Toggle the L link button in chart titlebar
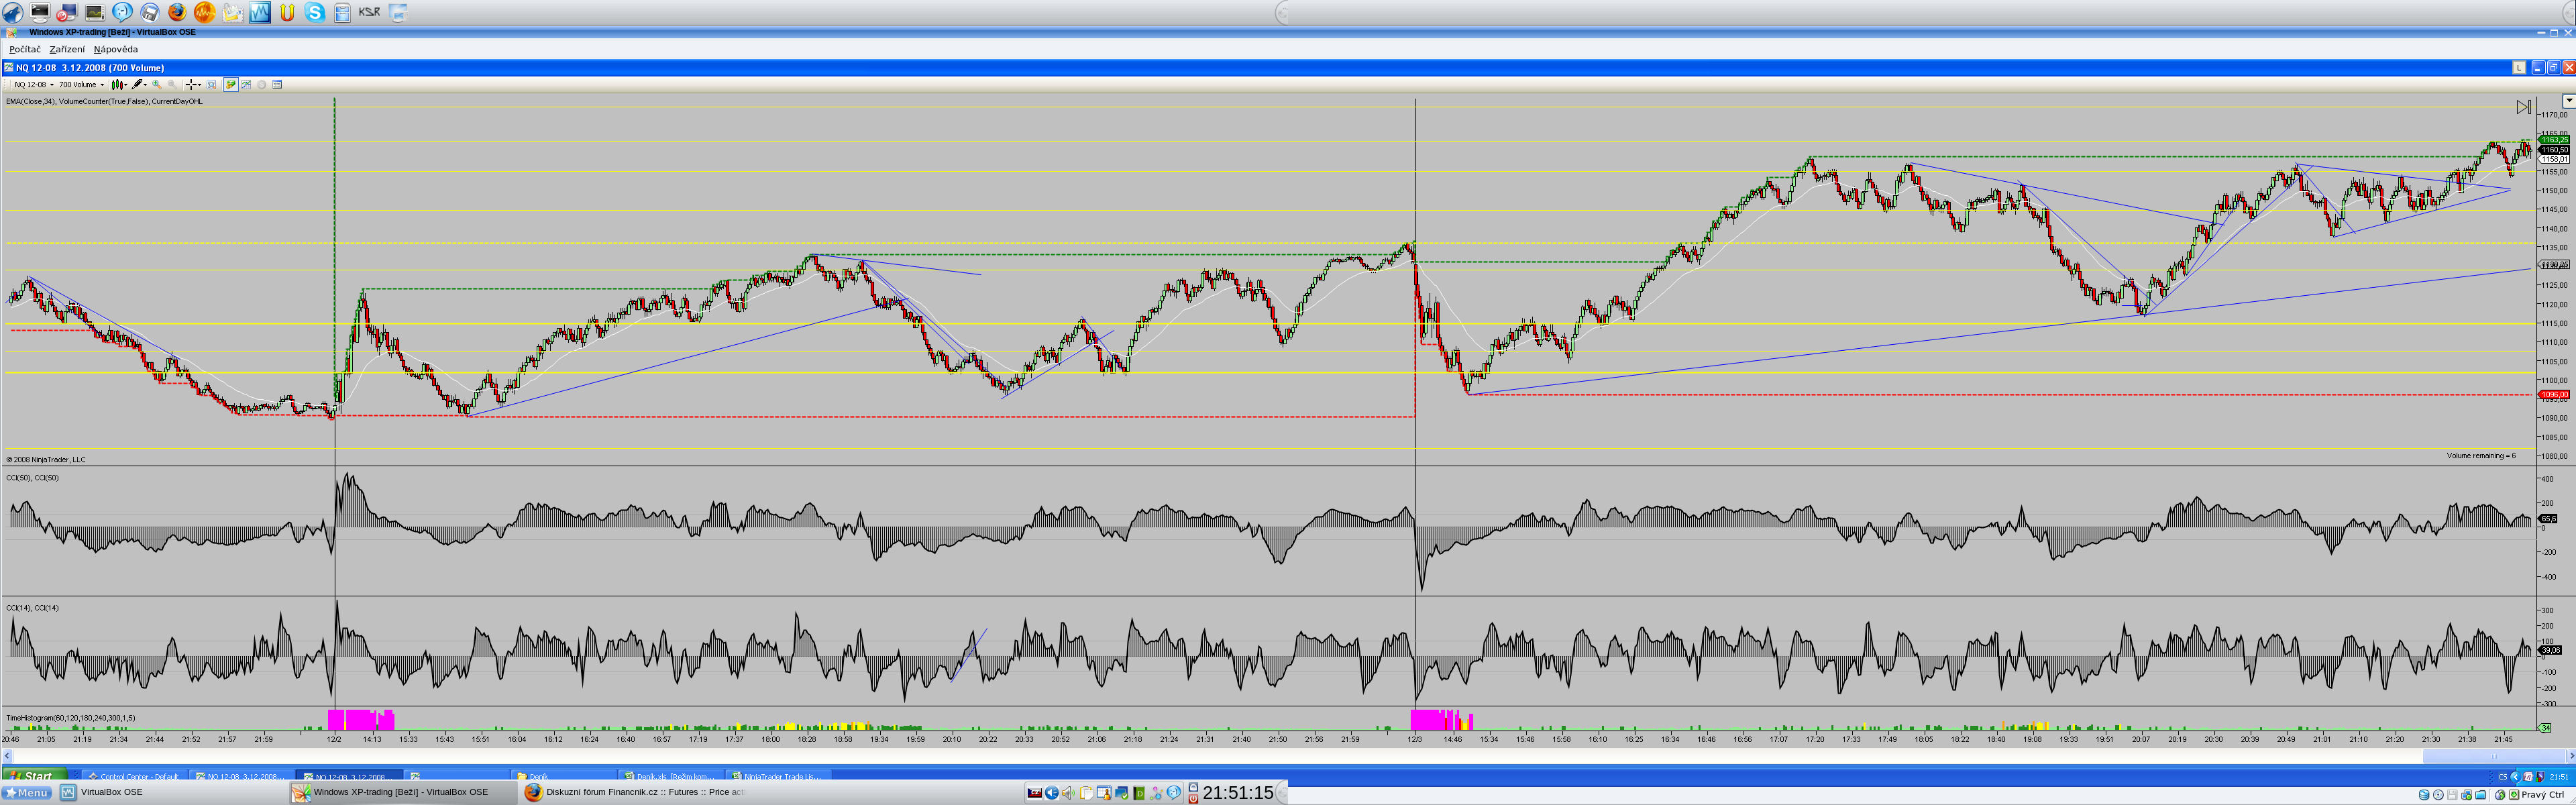 [2519, 68]
